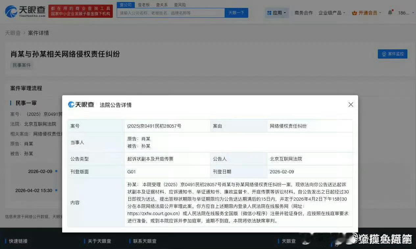Open the 应用 dropdown

click(x=277, y=12)
